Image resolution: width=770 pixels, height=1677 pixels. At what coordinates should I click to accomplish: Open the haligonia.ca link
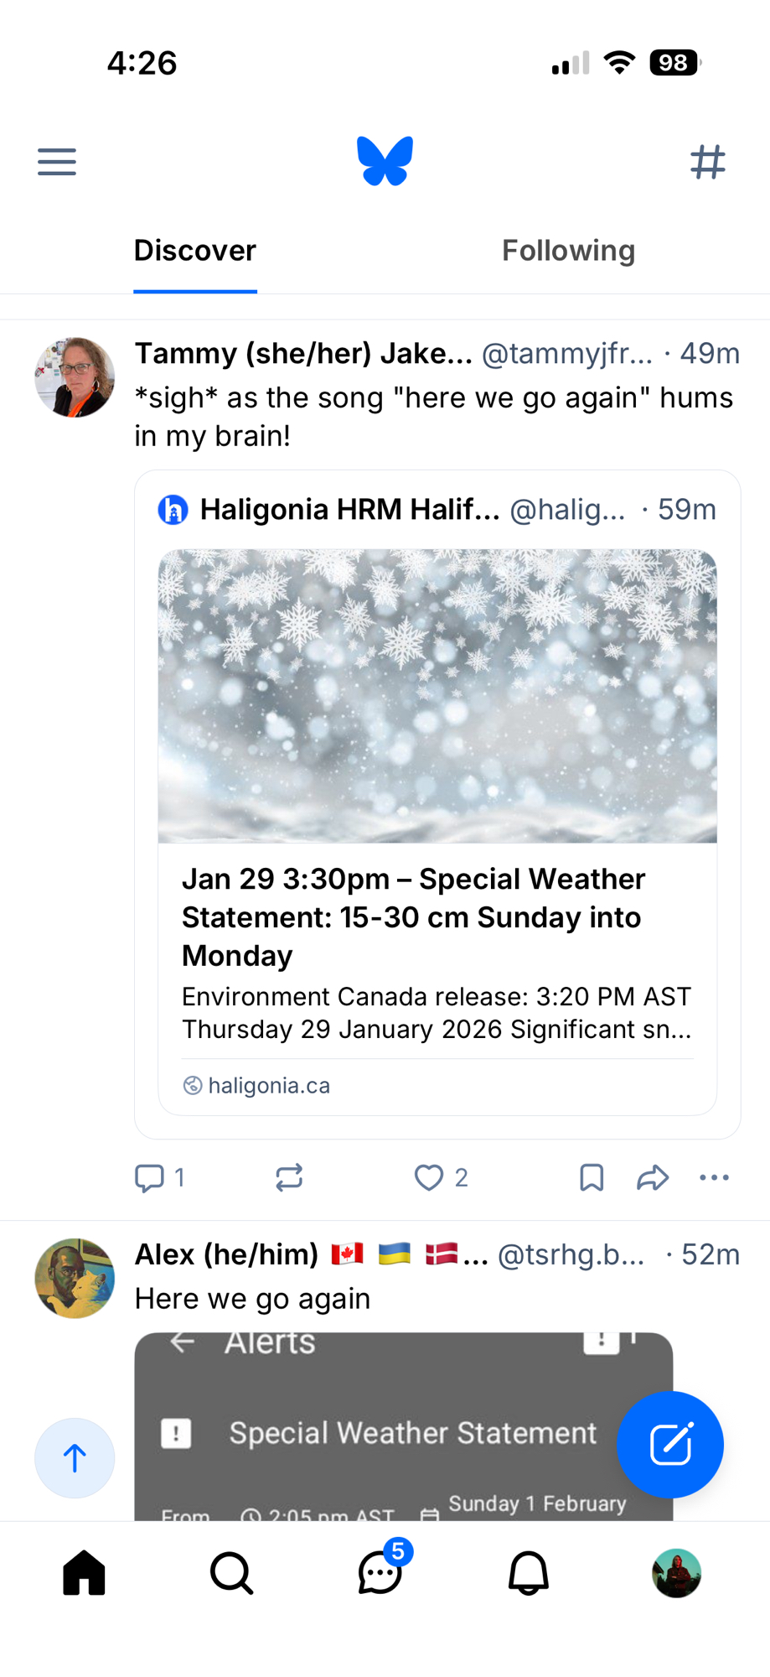click(268, 1085)
